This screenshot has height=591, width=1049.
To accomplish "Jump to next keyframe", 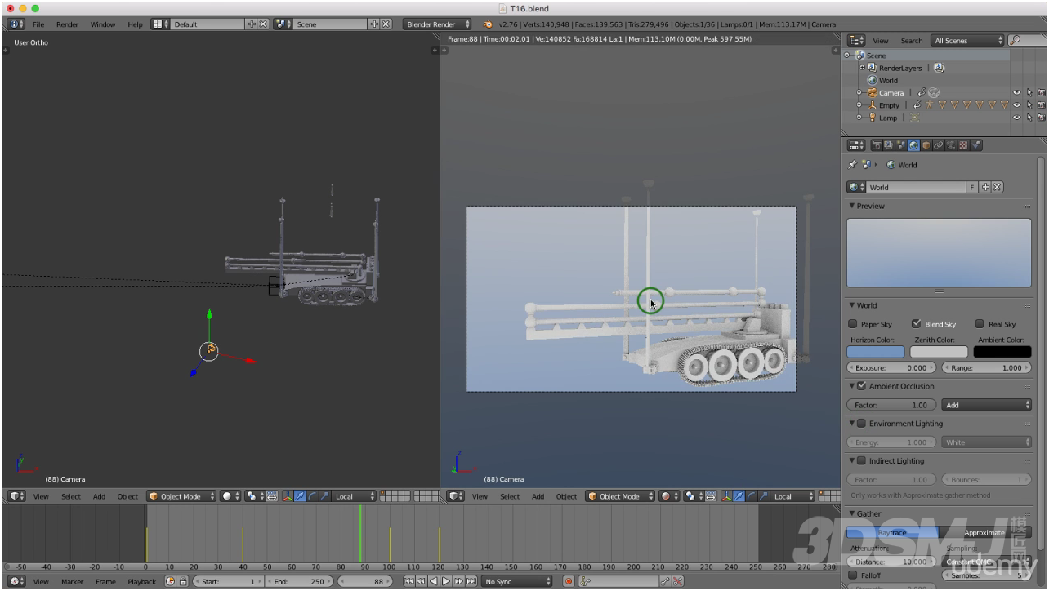I will coord(458,581).
